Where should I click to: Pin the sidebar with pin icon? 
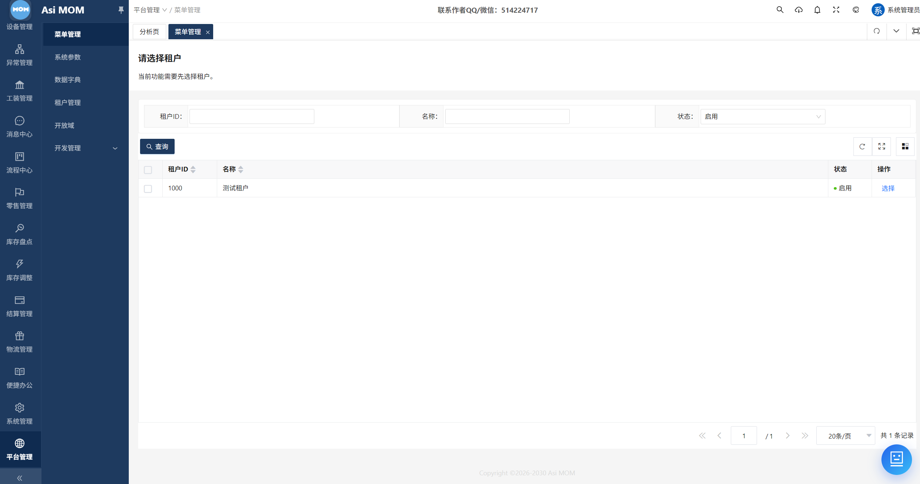121,10
